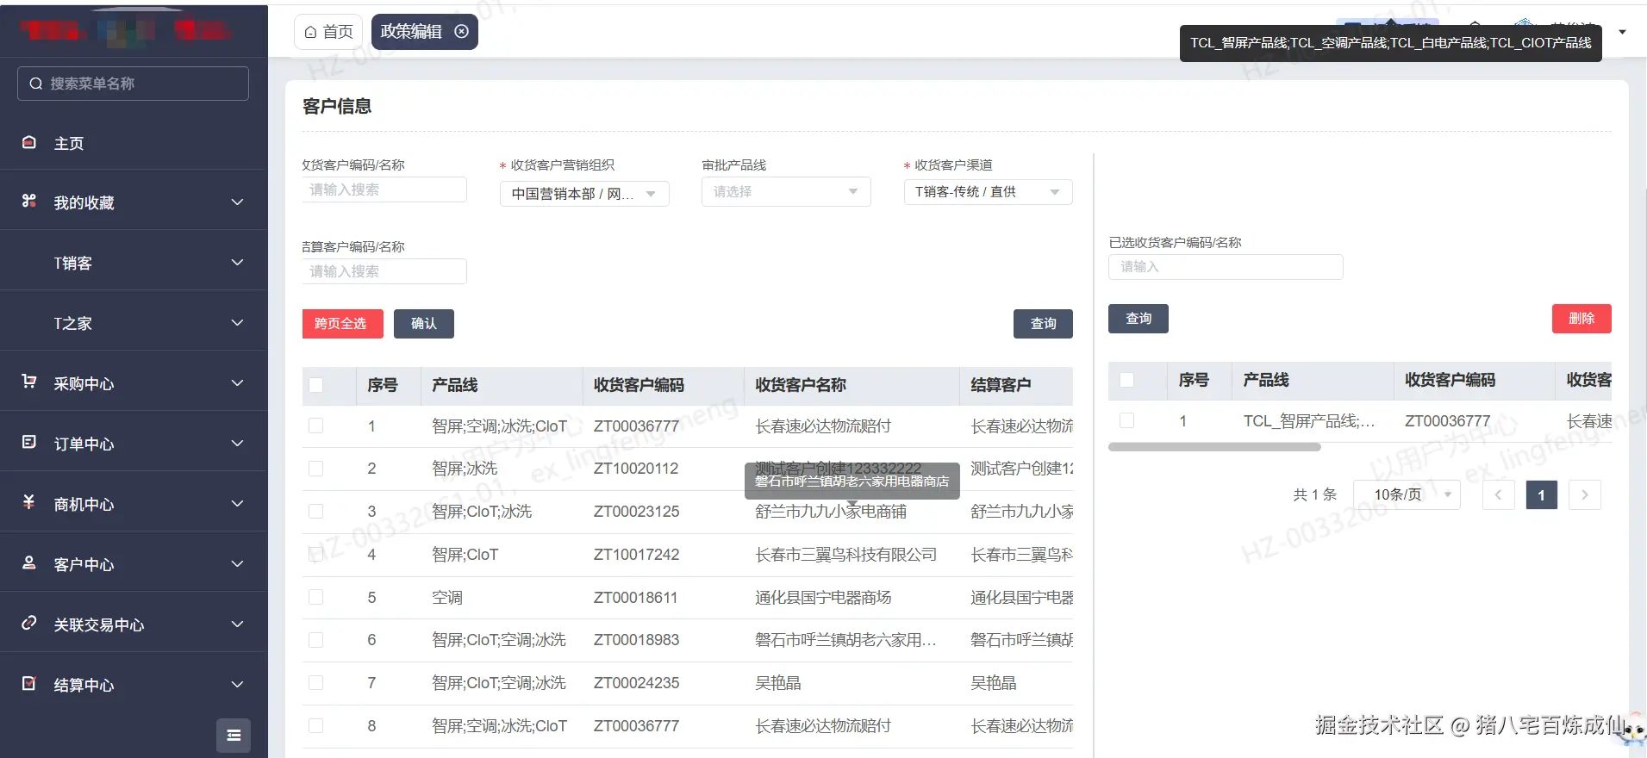This screenshot has height=758, width=1647.
Task: Check the selected customer row TCL_智屏产品线 checkbox
Action: (x=1126, y=420)
